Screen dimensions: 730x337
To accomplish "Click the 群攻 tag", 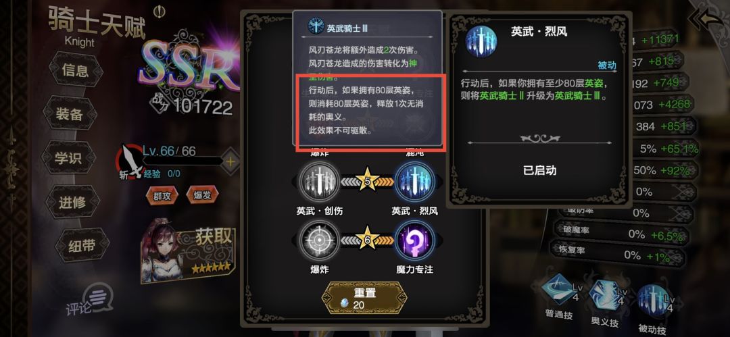I will 162,195.
